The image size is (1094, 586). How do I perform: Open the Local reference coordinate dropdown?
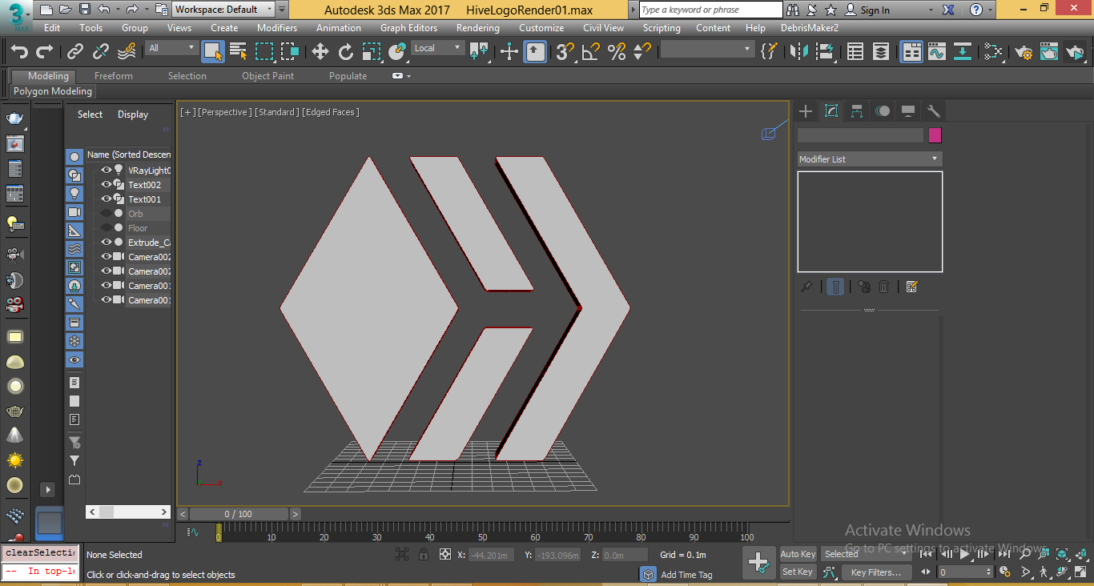[x=438, y=48]
